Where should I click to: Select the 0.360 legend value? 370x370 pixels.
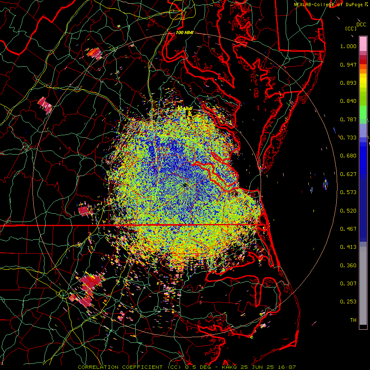(348, 266)
